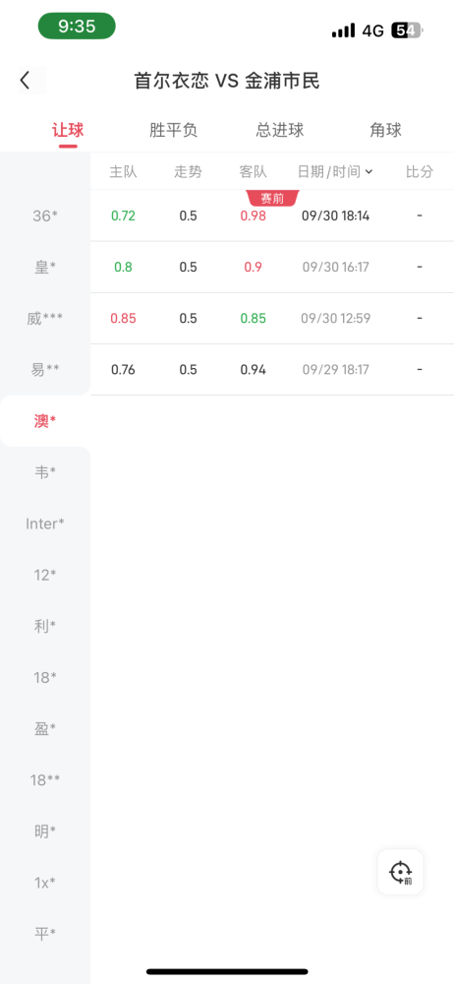
Task: Select bookmaker 皇* in sidebar
Action: click(x=45, y=268)
